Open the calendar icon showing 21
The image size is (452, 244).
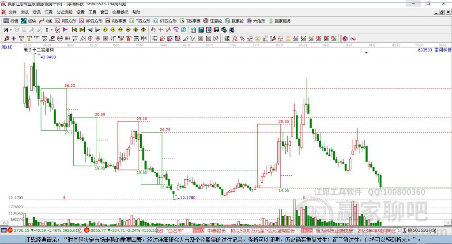[193, 30]
